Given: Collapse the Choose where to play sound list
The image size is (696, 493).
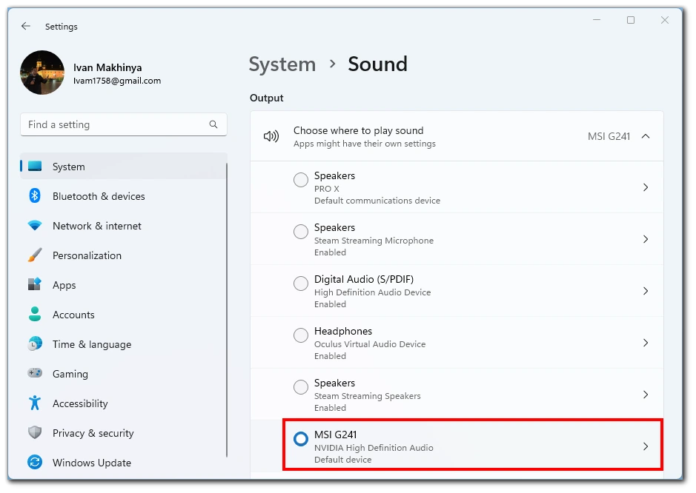Looking at the screenshot, I should click(x=646, y=136).
